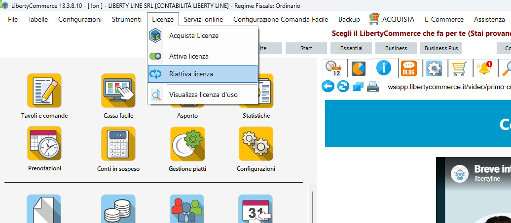
Task: Open Conti in sospeso calculator module
Action: (118, 143)
